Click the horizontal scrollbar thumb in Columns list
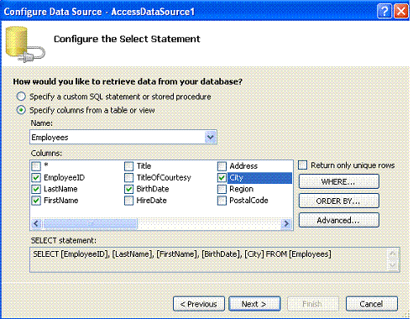Image resolution: width=413 pixels, height=319 pixels. (x=91, y=223)
